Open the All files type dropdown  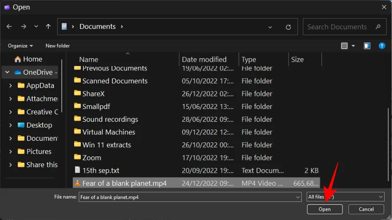(x=345, y=197)
